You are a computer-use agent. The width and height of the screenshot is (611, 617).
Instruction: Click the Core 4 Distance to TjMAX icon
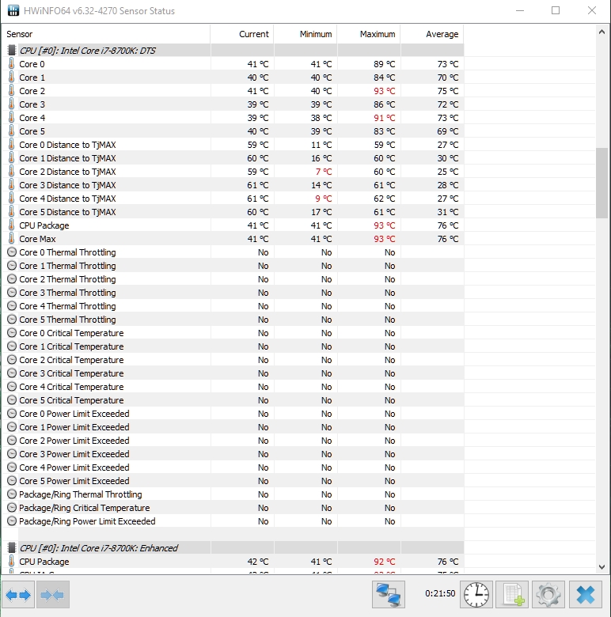point(11,199)
